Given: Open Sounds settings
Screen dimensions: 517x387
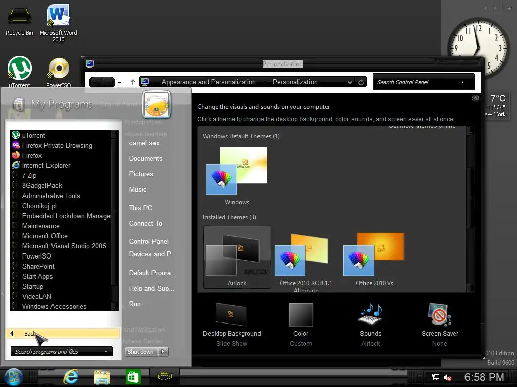Looking at the screenshot, I should pos(371,325).
